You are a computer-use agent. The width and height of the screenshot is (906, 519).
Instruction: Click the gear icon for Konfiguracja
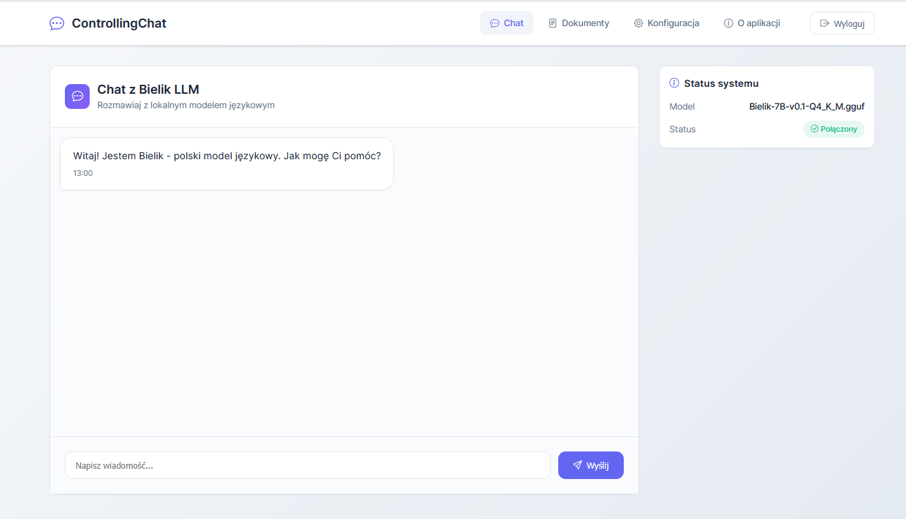pos(638,23)
